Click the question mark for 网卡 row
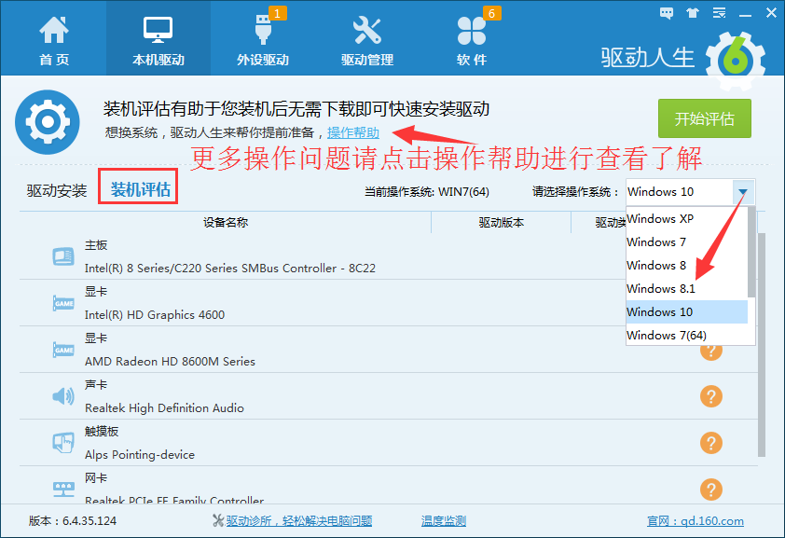Image resolution: width=785 pixels, height=538 pixels. point(711,490)
